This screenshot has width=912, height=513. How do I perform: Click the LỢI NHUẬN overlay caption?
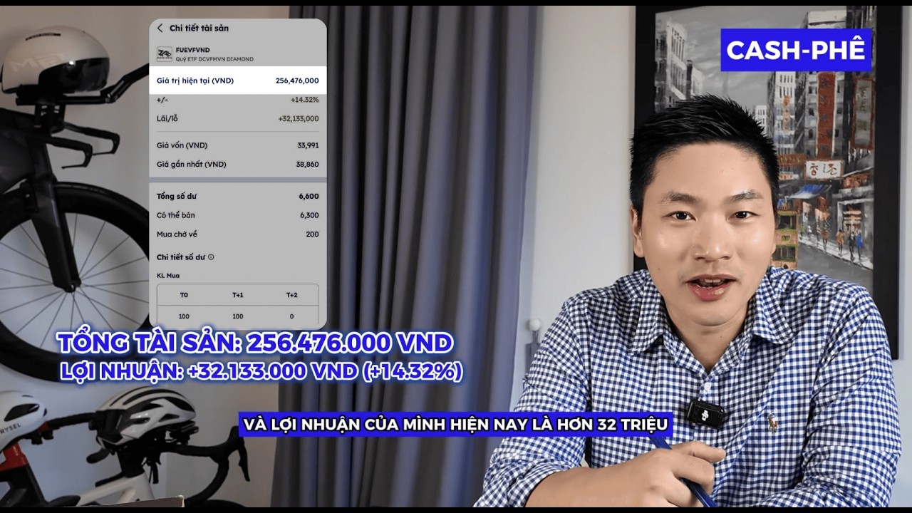click(x=260, y=371)
